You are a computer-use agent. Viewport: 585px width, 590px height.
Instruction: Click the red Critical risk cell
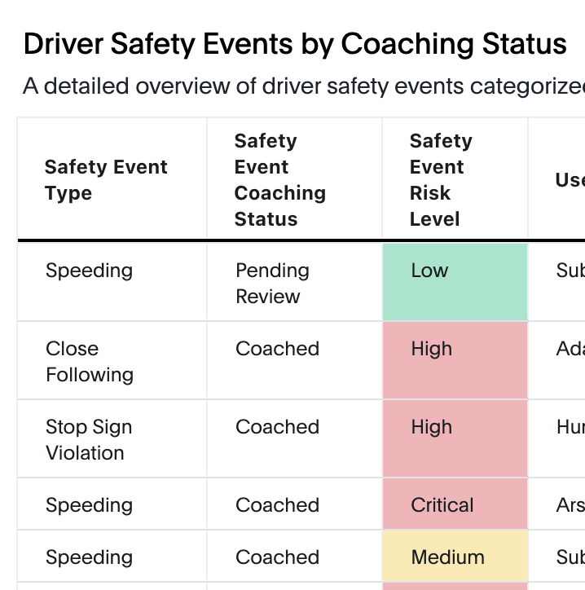click(x=455, y=504)
